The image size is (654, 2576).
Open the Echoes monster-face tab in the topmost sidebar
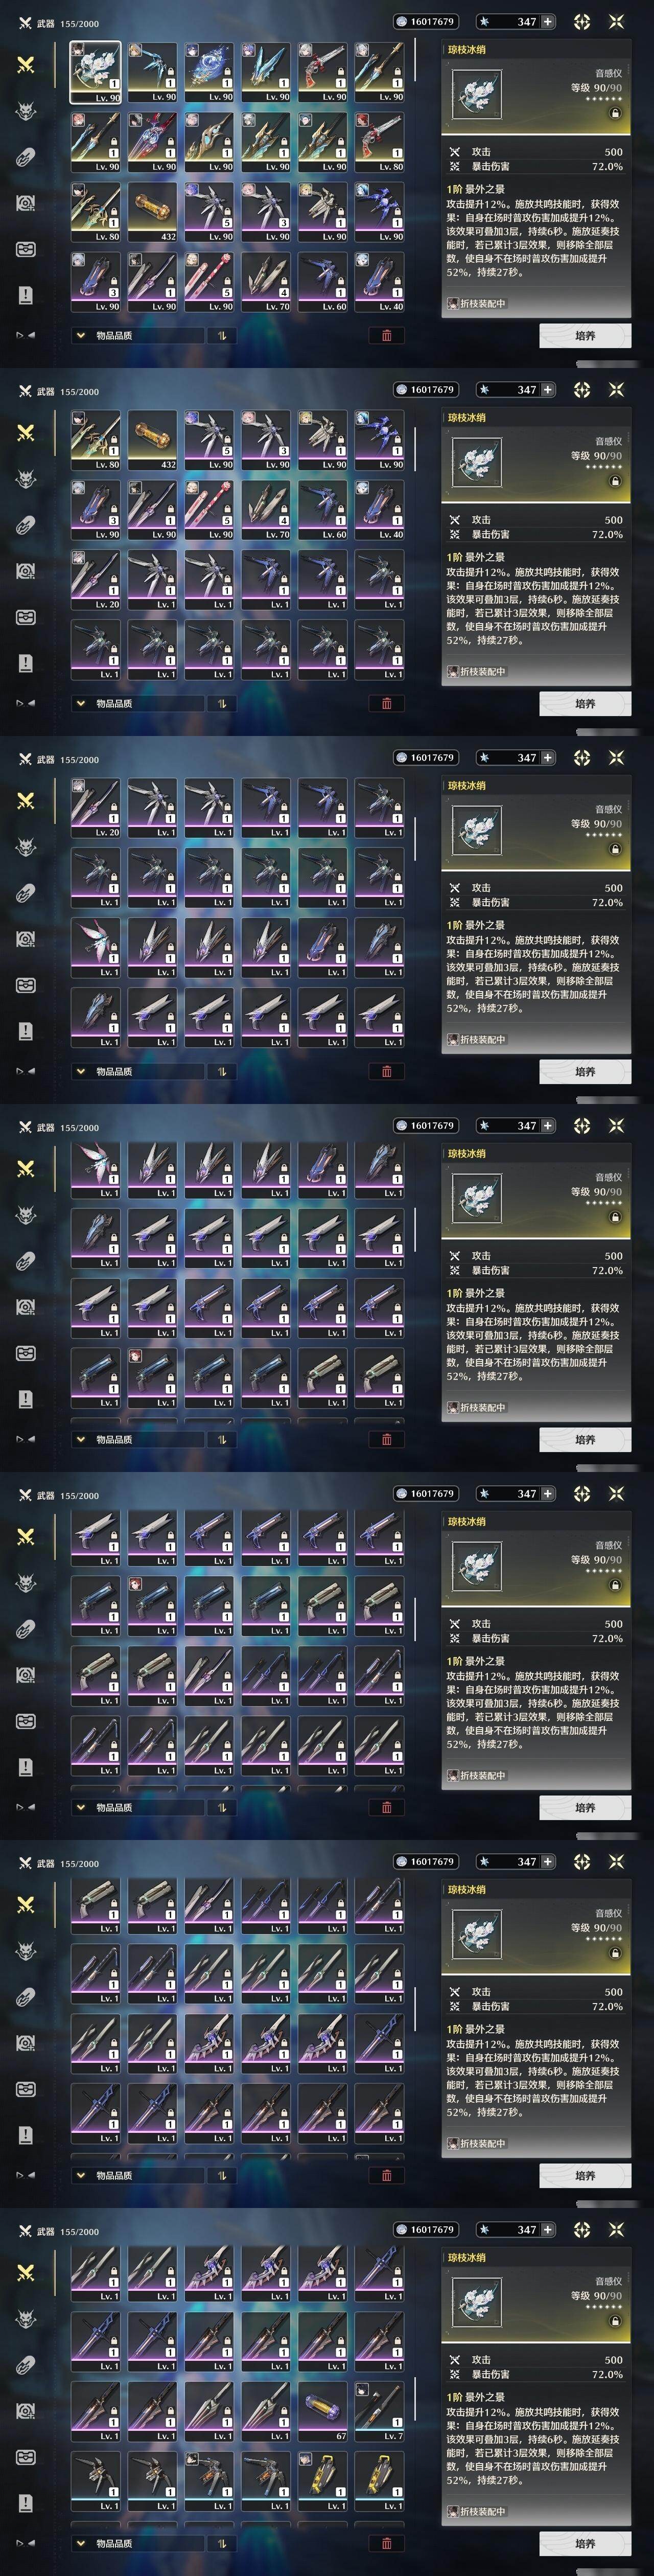pos(26,110)
